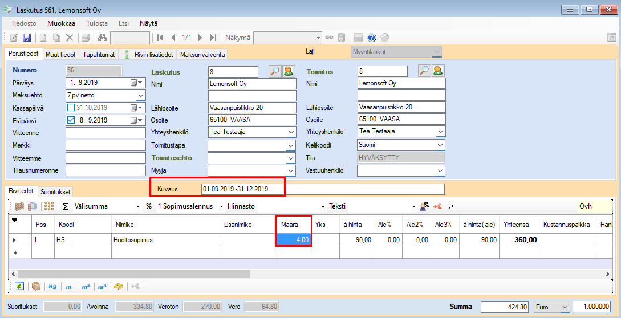
Task: Click magnifier next to Toimitus customer field
Action: pyautogui.click(x=424, y=71)
